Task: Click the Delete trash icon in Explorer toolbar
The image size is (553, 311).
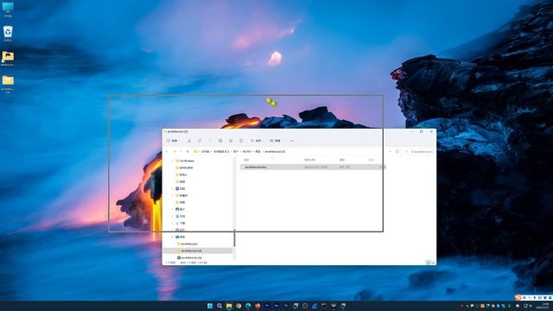Action: tap(241, 141)
